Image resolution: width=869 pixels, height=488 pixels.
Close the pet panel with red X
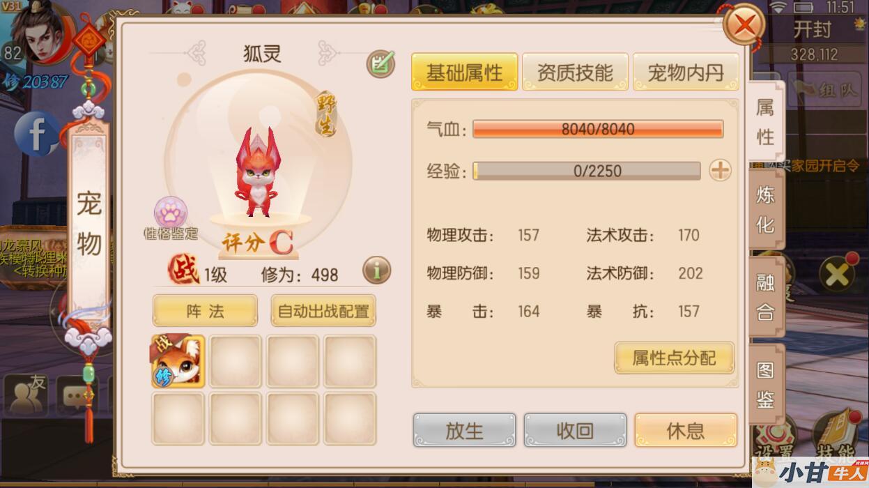(745, 26)
